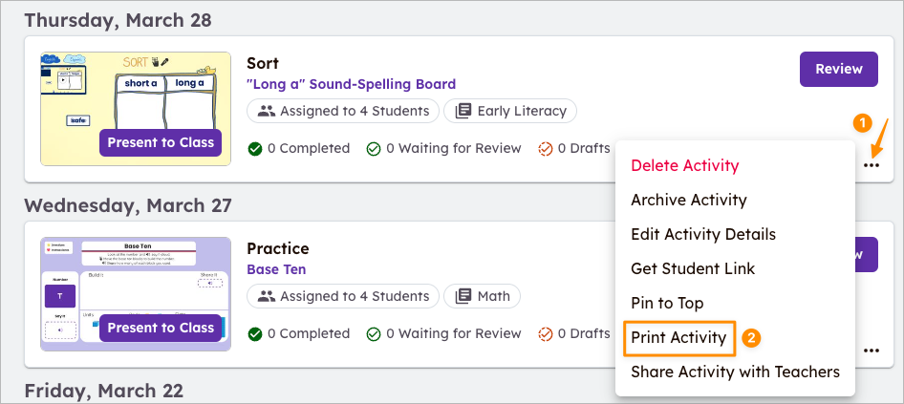Screen dimensions: 904x404
Task: Open "Long a" Sound-Spelling Board link
Action: point(351,84)
